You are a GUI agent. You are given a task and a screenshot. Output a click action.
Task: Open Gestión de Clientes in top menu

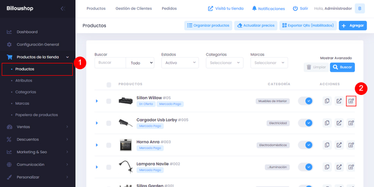[x=133, y=8]
